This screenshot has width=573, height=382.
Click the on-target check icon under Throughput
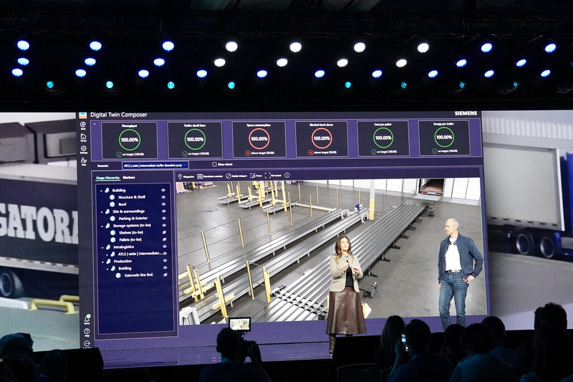pos(119,155)
